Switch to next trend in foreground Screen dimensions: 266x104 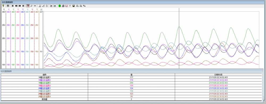[55, 6]
